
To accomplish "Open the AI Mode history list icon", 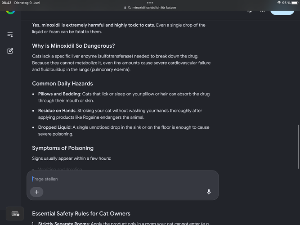I will coord(10,35).
